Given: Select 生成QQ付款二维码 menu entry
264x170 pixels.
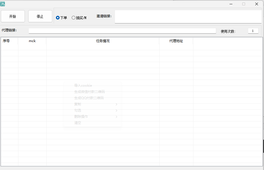Looking at the screenshot, I should point(89,98).
